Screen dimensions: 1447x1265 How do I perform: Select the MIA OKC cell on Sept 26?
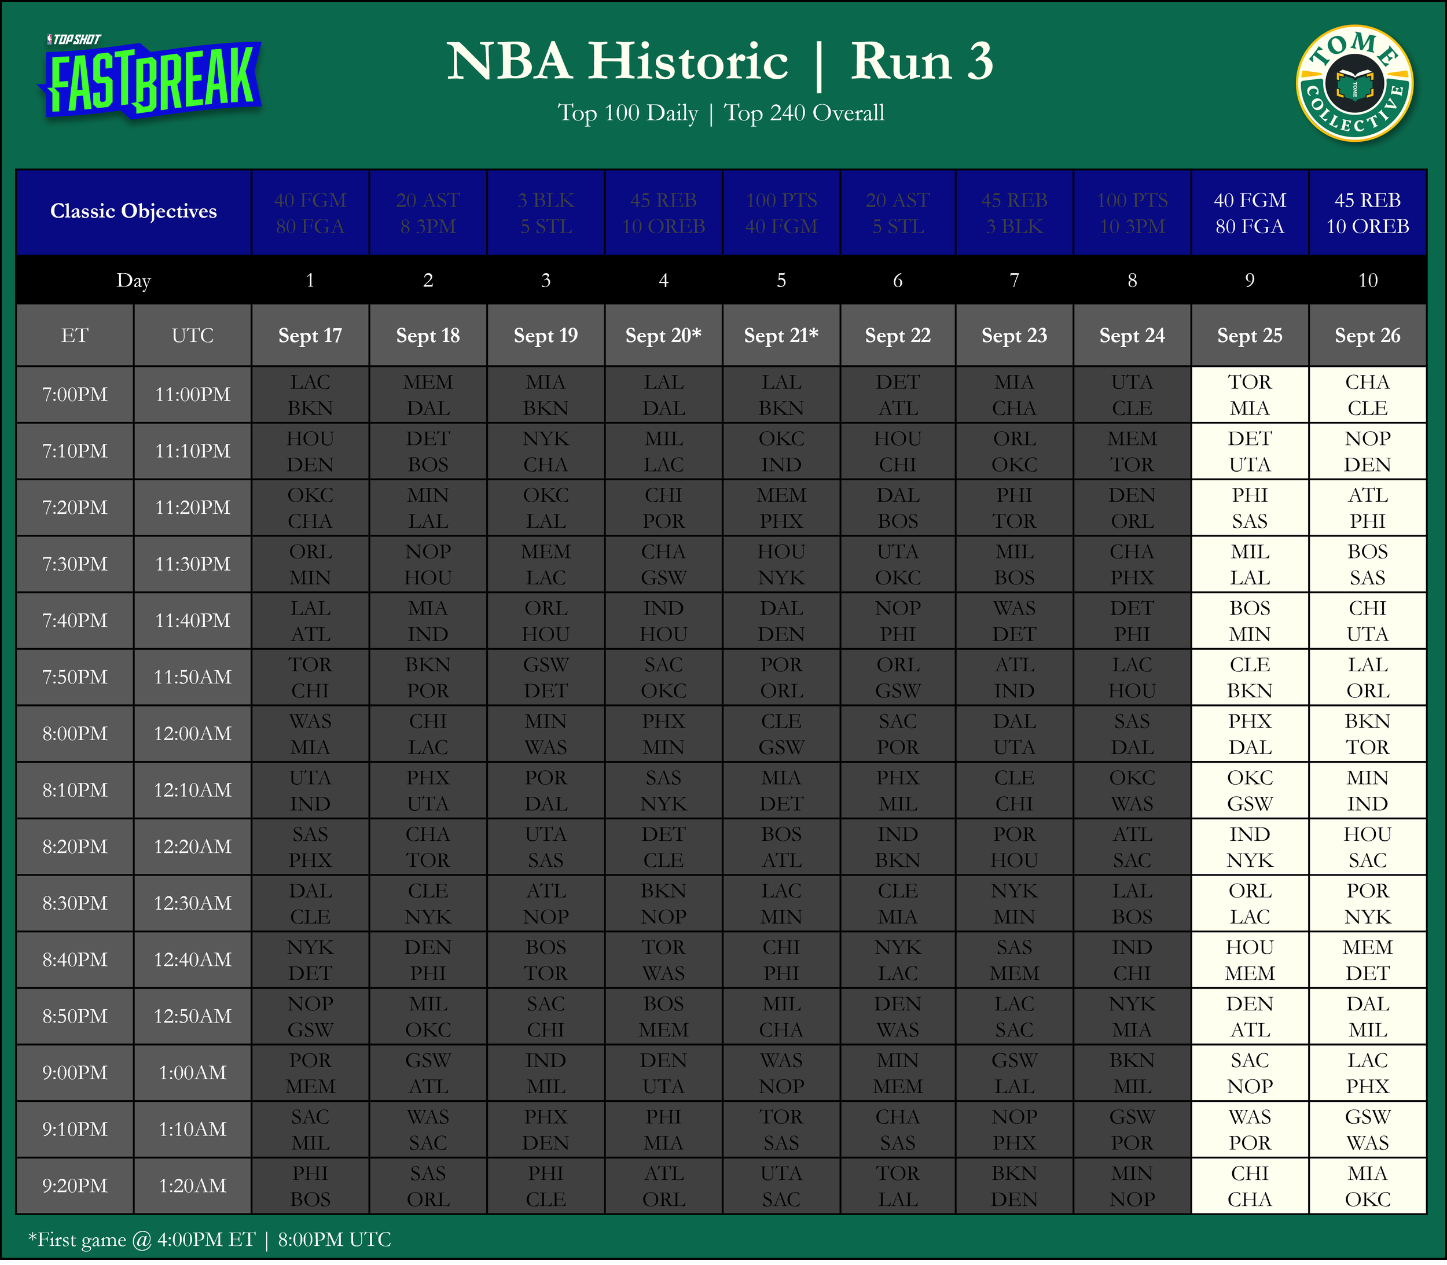(x=1367, y=1186)
